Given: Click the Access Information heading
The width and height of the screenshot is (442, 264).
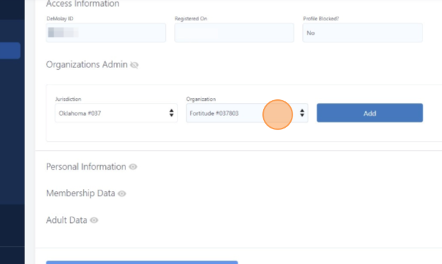Looking at the screenshot, I should coord(83,3).
